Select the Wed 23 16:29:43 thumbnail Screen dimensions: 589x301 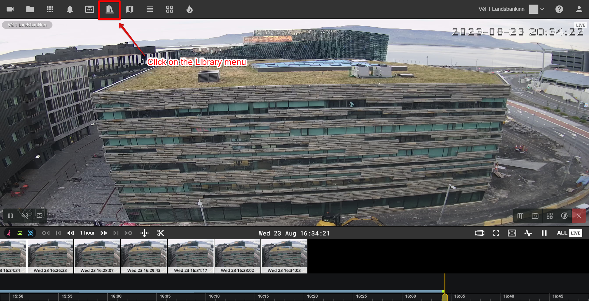(144, 256)
